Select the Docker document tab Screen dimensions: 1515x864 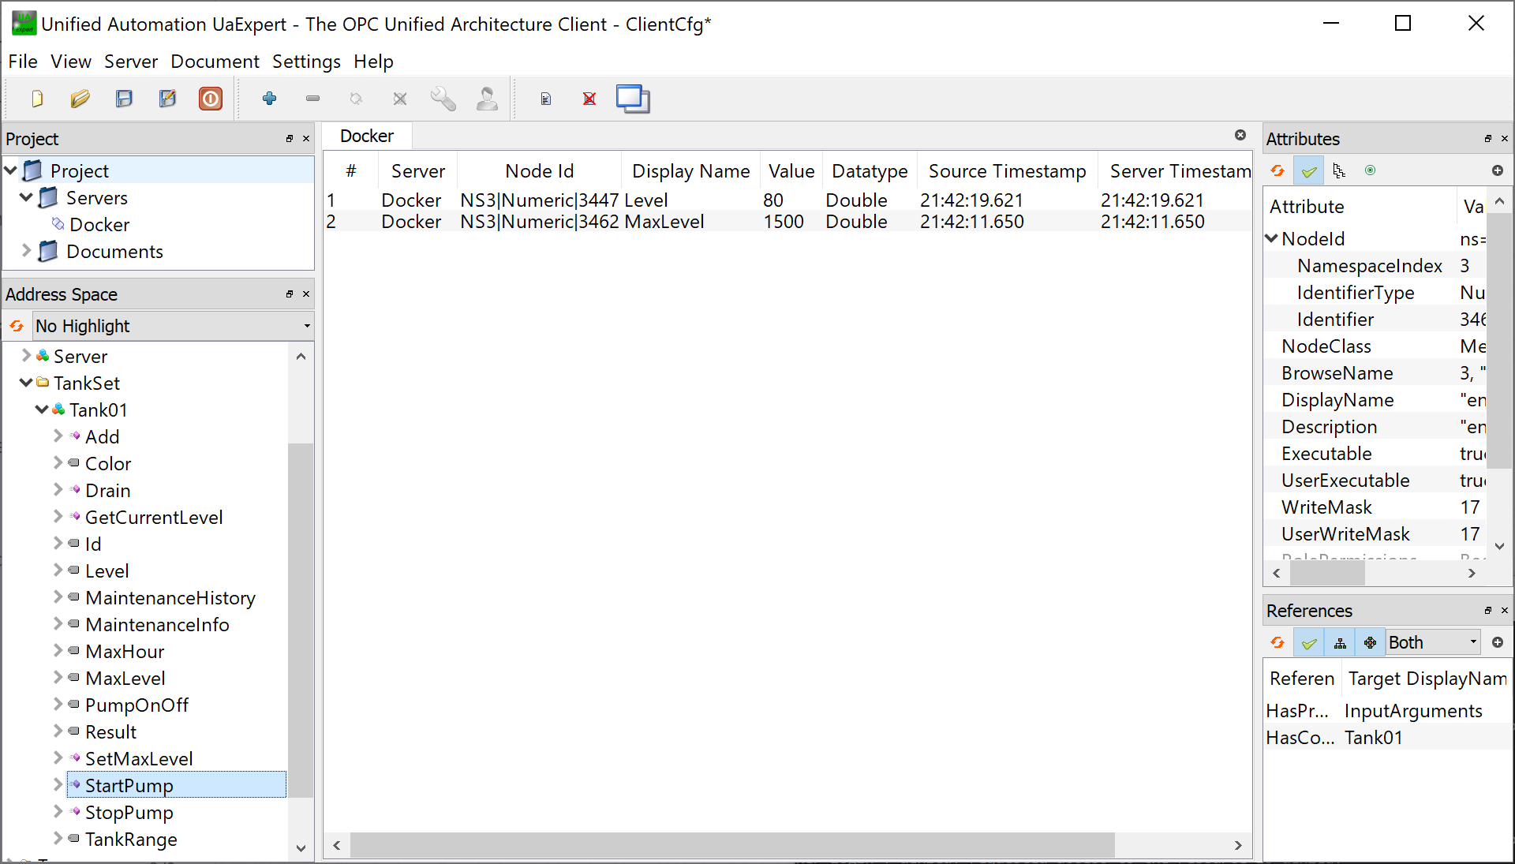[x=367, y=136]
